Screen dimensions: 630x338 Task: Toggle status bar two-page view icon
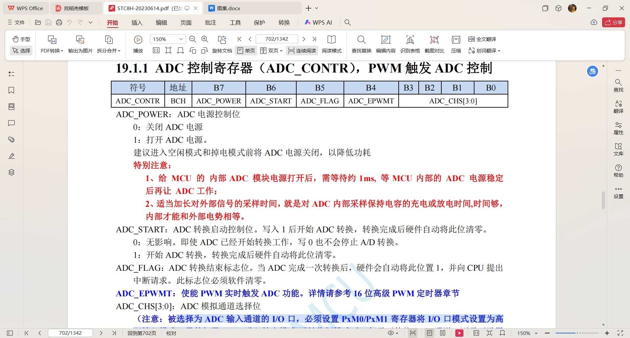pyautogui.click(x=443, y=333)
